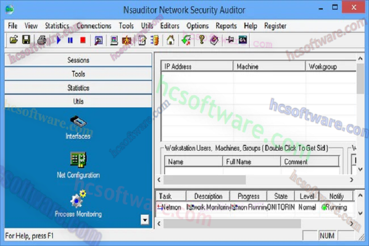Click the main pane scroll left arrow
The image size is (369, 246).
point(159,180)
